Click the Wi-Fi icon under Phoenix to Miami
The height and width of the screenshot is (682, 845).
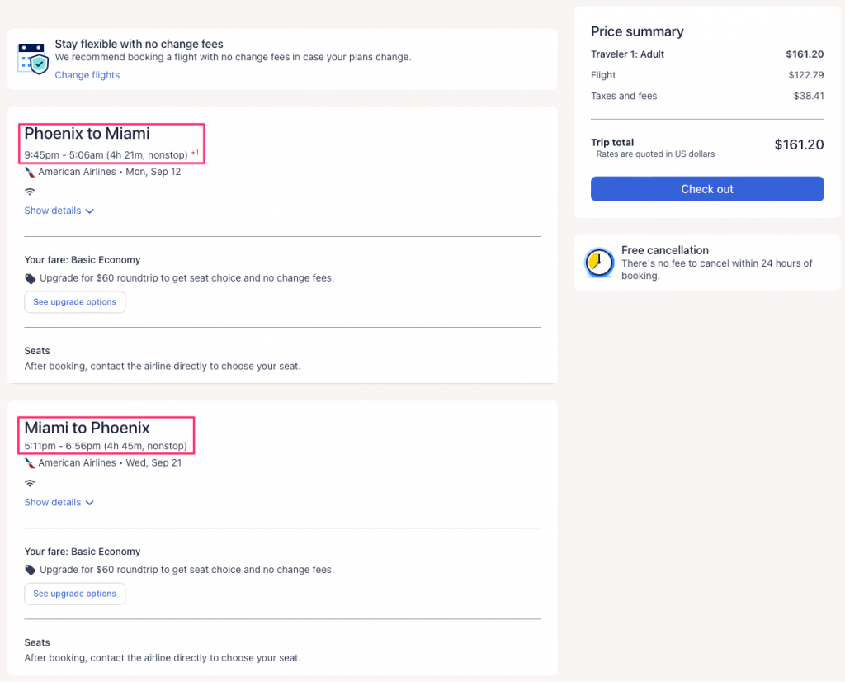point(30,192)
